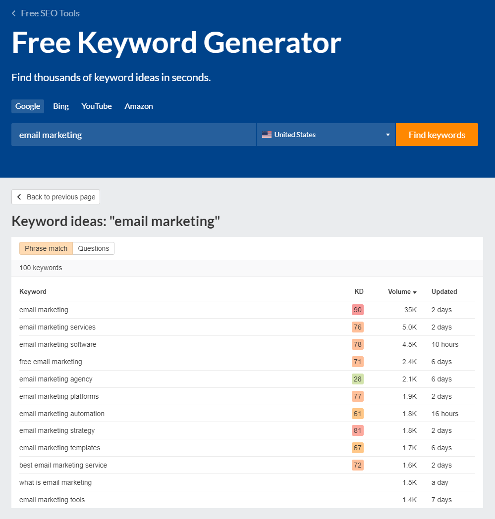Click the Back to previous page button
The width and height of the screenshot is (495, 519).
click(x=55, y=196)
